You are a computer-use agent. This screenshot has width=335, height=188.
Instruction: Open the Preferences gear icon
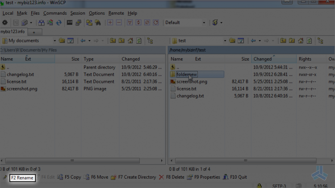(x=5, y=22)
